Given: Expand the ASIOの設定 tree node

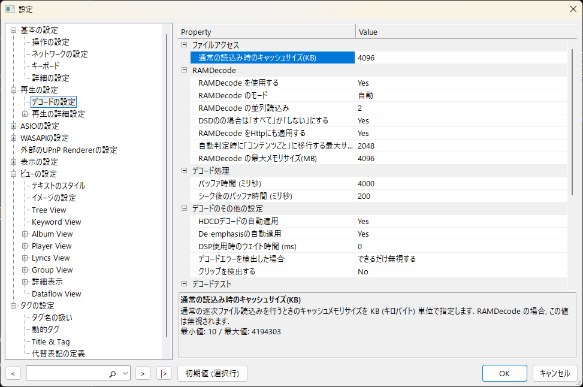Looking at the screenshot, I should pyautogui.click(x=14, y=126).
